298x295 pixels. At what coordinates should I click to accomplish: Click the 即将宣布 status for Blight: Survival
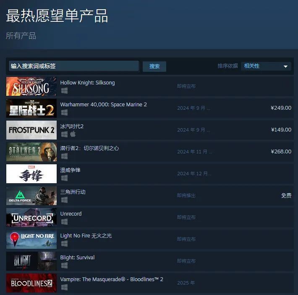click(186, 261)
